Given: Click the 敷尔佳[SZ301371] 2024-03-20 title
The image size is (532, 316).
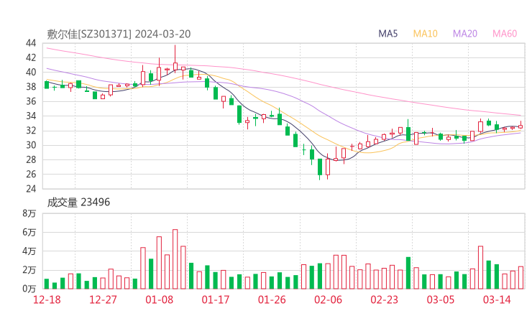Looking at the screenshot, I should 119,34.
